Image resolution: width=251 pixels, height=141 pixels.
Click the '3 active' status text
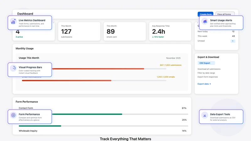point(19,37)
